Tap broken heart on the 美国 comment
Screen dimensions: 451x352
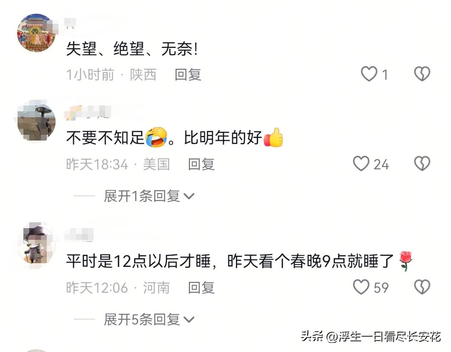click(422, 163)
